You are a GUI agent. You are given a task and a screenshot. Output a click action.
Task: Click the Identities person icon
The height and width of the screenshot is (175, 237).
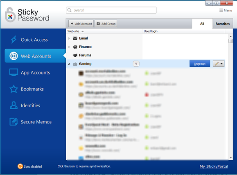point(14,105)
